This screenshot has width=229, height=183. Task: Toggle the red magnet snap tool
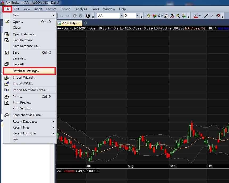tap(218, 16)
